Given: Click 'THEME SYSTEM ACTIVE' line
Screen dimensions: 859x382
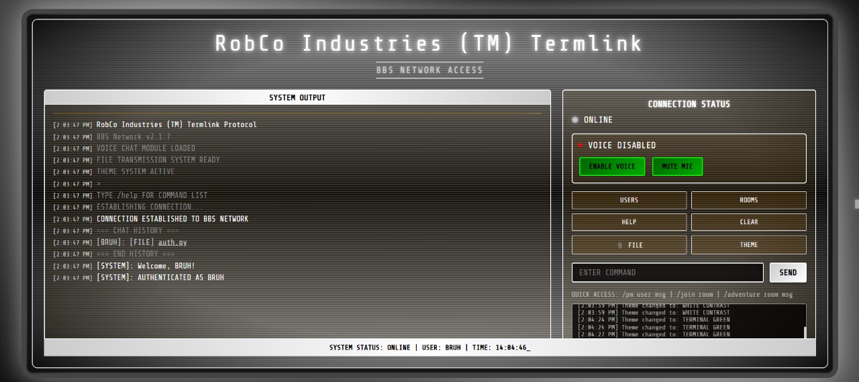Looking at the screenshot, I should tap(136, 172).
